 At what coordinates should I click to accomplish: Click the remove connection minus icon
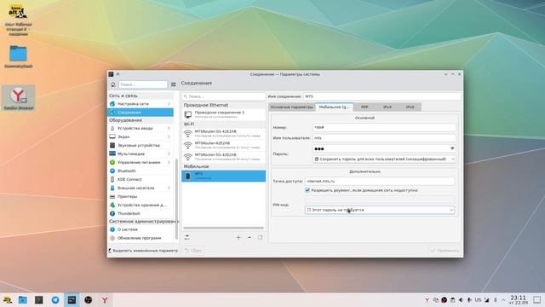click(x=250, y=237)
